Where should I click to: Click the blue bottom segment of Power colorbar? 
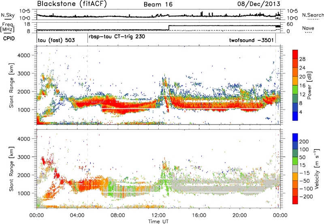tap(295, 116)
